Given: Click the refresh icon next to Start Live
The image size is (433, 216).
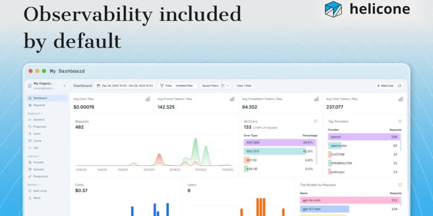Looking at the screenshot, I should tap(399, 85).
